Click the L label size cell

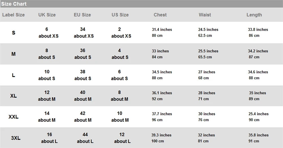pyautogui.click(x=14, y=75)
